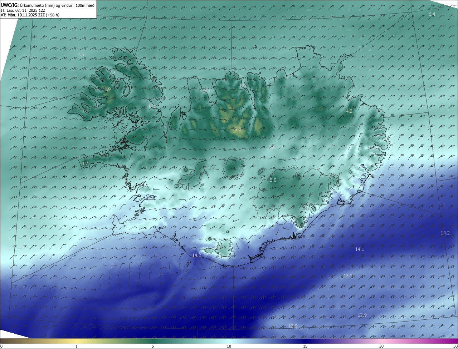458x349 pixels.
Task: Click the 'IT: Lau. 08. 11. 2025 12Z' line
Action: 23,10
